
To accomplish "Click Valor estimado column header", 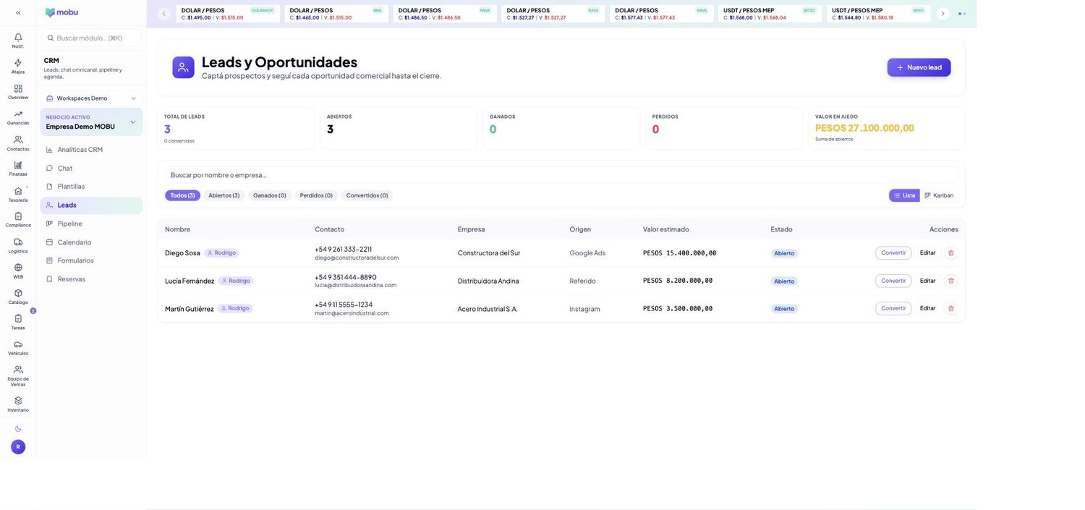I will 666,229.
